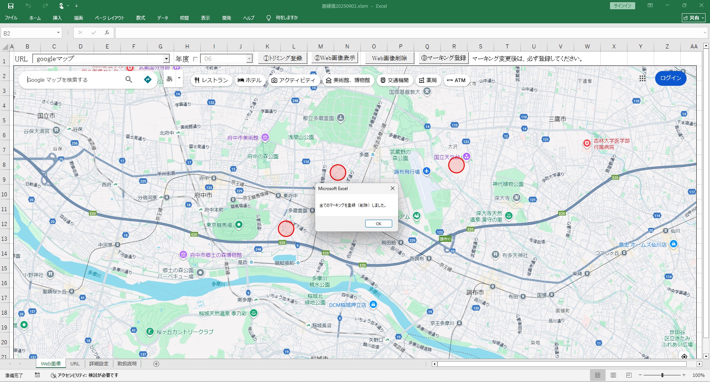Image resolution: width=710 pixels, height=382 pixels.
Task: Open the ページ レイアウト ribbon tab
Action: (x=109, y=18)
